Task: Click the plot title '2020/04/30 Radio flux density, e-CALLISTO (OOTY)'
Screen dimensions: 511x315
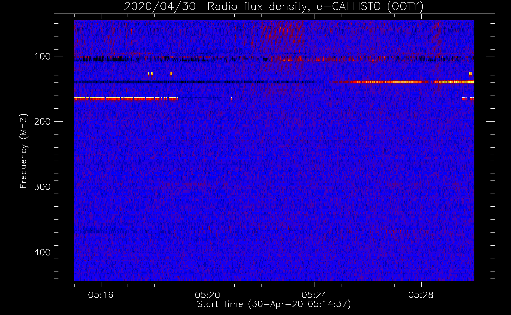Action: click(274, 6)
